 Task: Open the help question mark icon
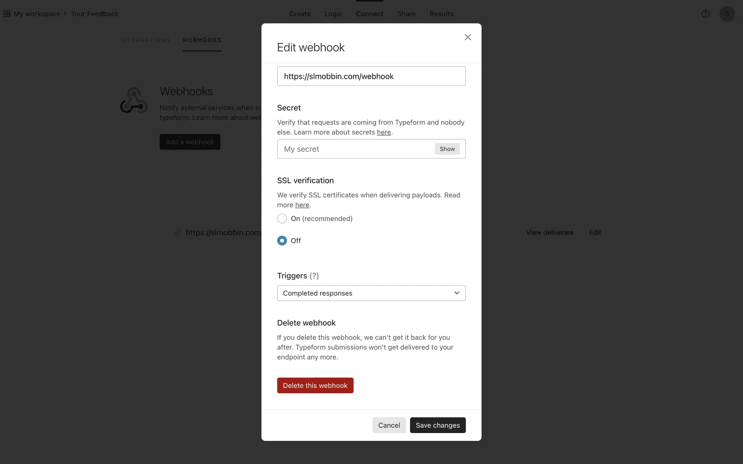coord(705,14)
